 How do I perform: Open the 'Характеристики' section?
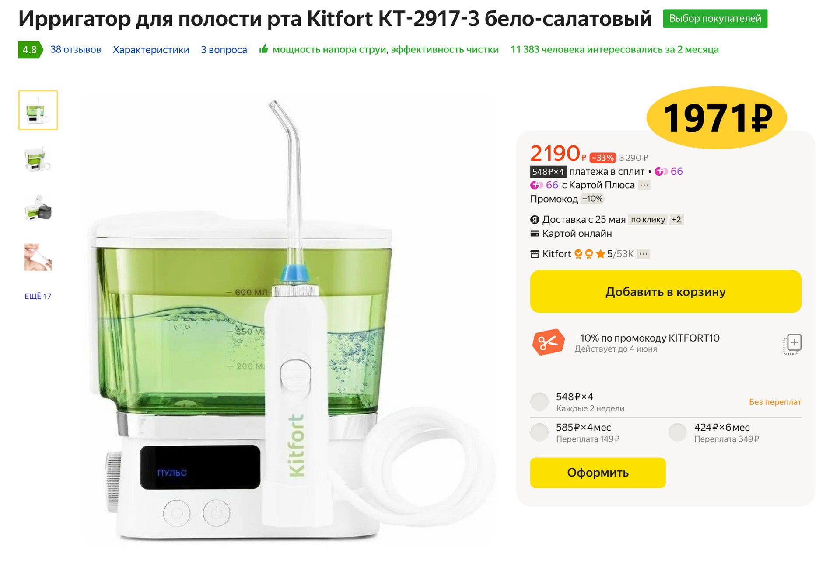[x=151, y=50]
